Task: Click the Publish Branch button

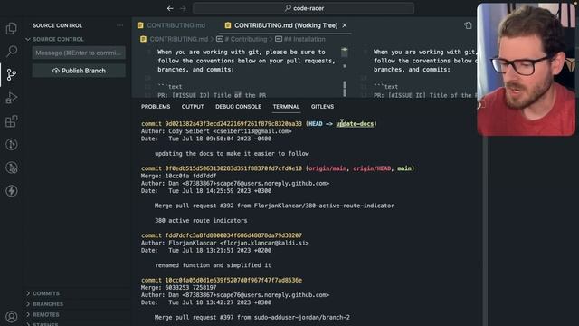Action: tap(79, 71)
